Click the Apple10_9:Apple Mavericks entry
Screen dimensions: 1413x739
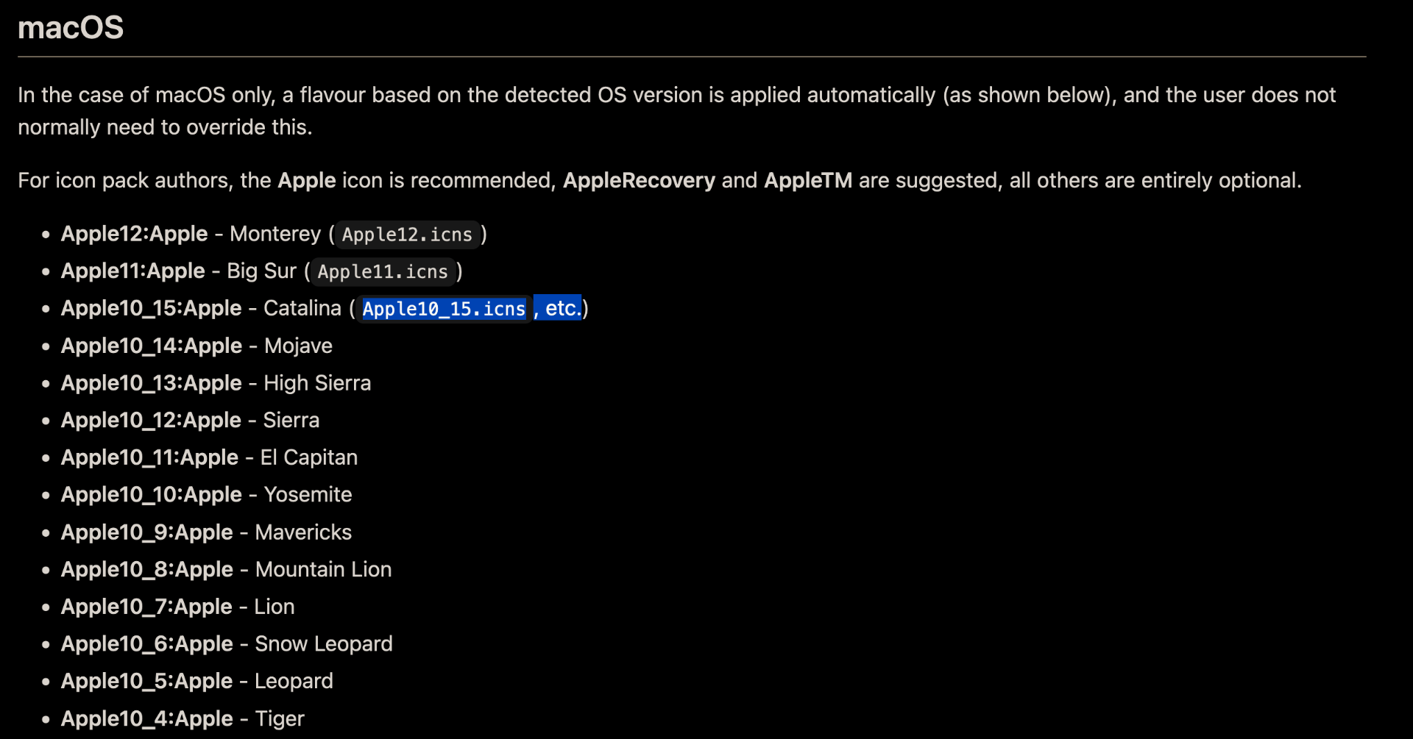tap(206, 532)
